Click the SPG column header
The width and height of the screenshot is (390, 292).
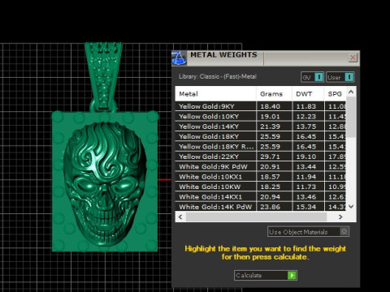(x=335, y=94)
